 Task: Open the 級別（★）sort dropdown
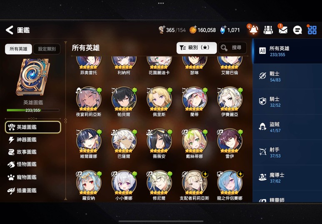197,48
